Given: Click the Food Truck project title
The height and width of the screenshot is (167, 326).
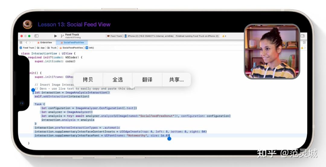Looking at the screenshot, I should coord(72,34).
